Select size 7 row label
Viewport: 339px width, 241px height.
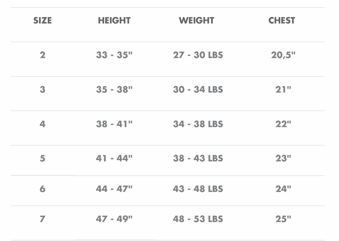click(x=42, y=219)
